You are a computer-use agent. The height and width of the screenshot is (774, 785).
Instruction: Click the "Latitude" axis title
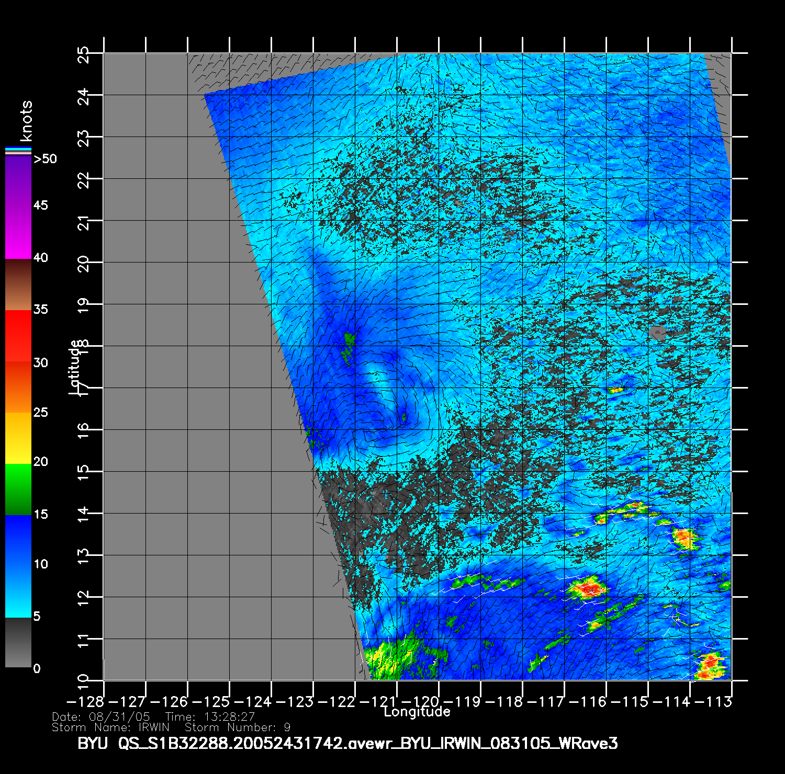tap(75, 367)
